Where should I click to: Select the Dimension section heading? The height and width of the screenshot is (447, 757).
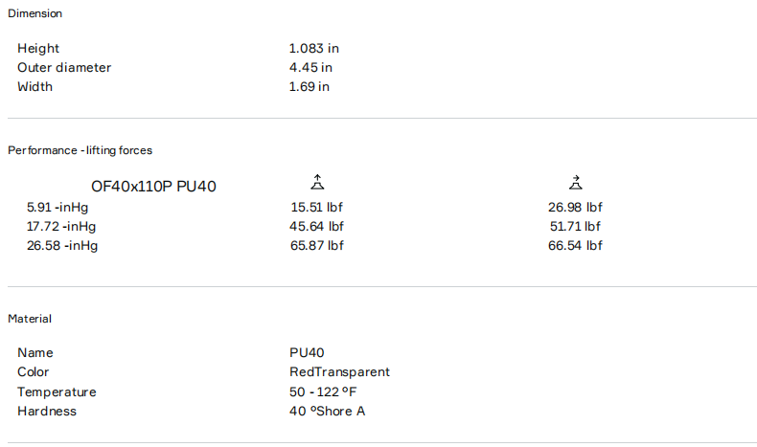35,13
